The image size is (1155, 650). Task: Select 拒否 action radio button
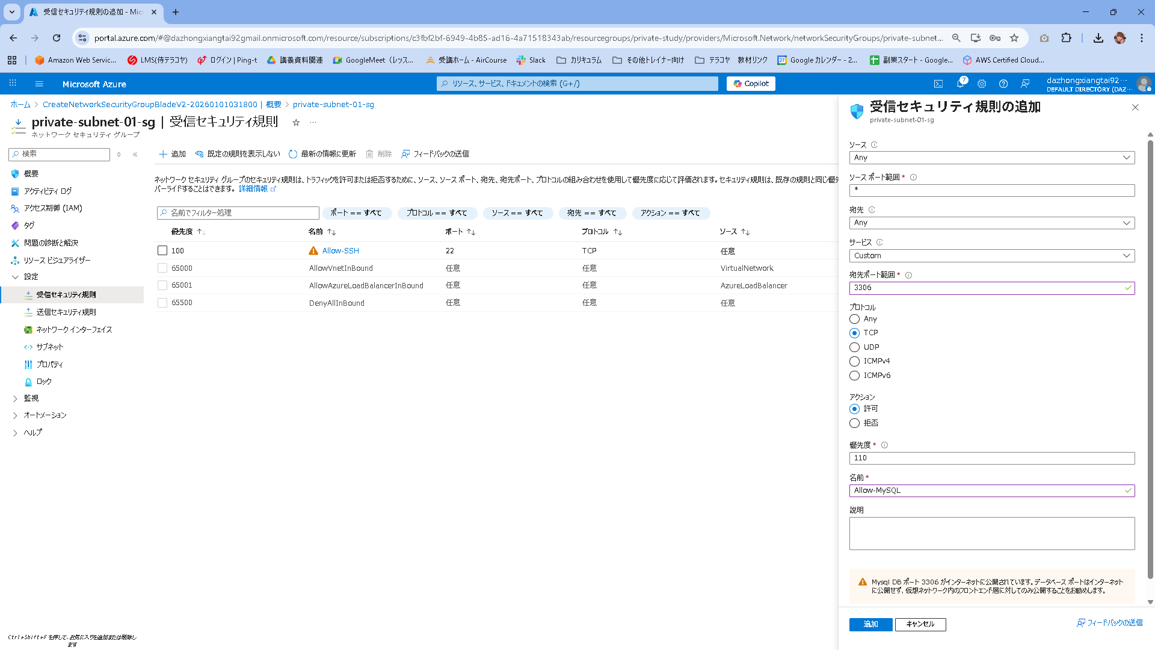point(854,423)
